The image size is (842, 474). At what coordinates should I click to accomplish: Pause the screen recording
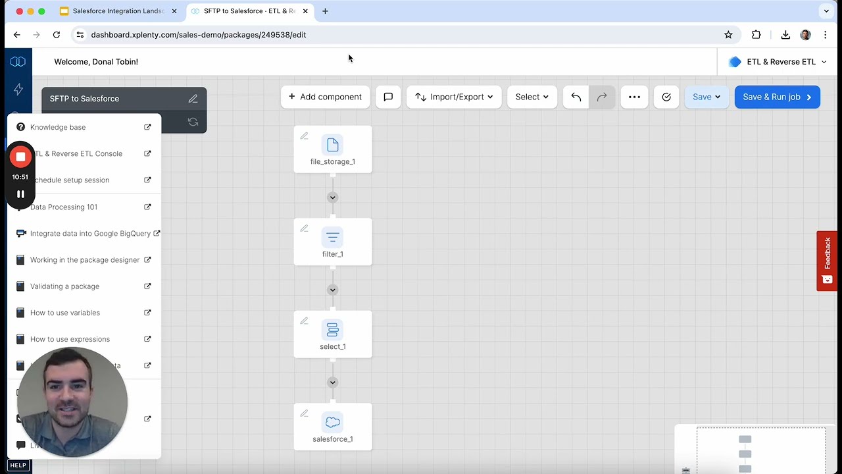(x=20, y=194)
